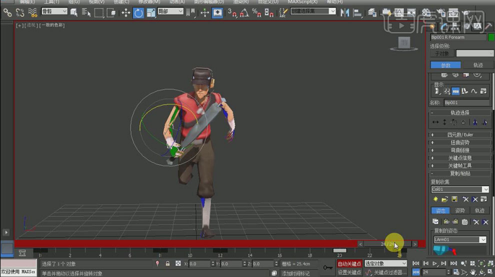Viewport: 495px width, 277px height.
Task: Toggle the Percent Snap button
Action: 256,12
